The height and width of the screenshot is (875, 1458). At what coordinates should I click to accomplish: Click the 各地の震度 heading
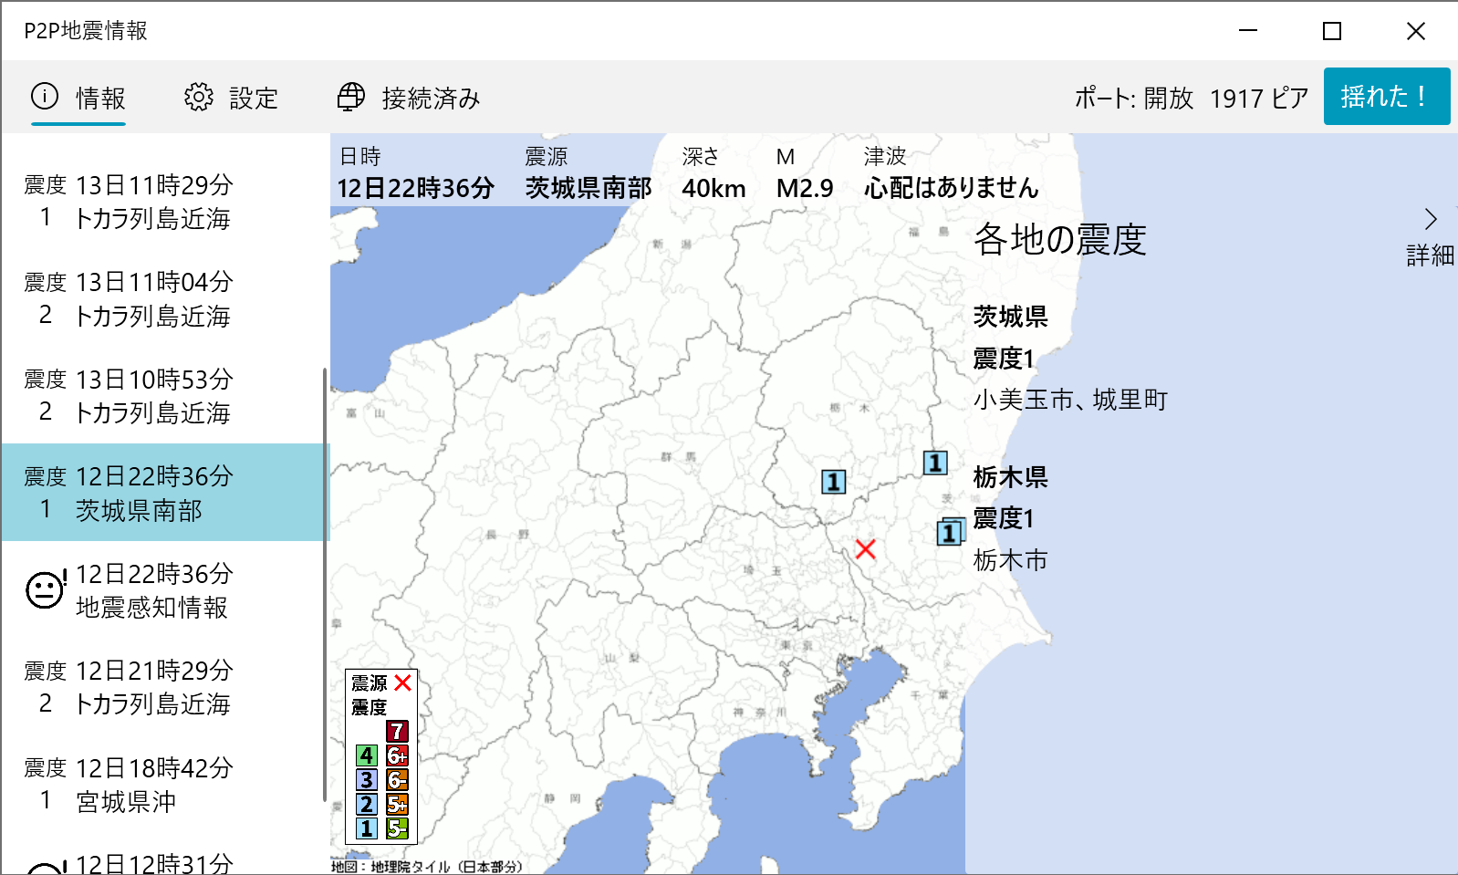[x=1060, y=239]
